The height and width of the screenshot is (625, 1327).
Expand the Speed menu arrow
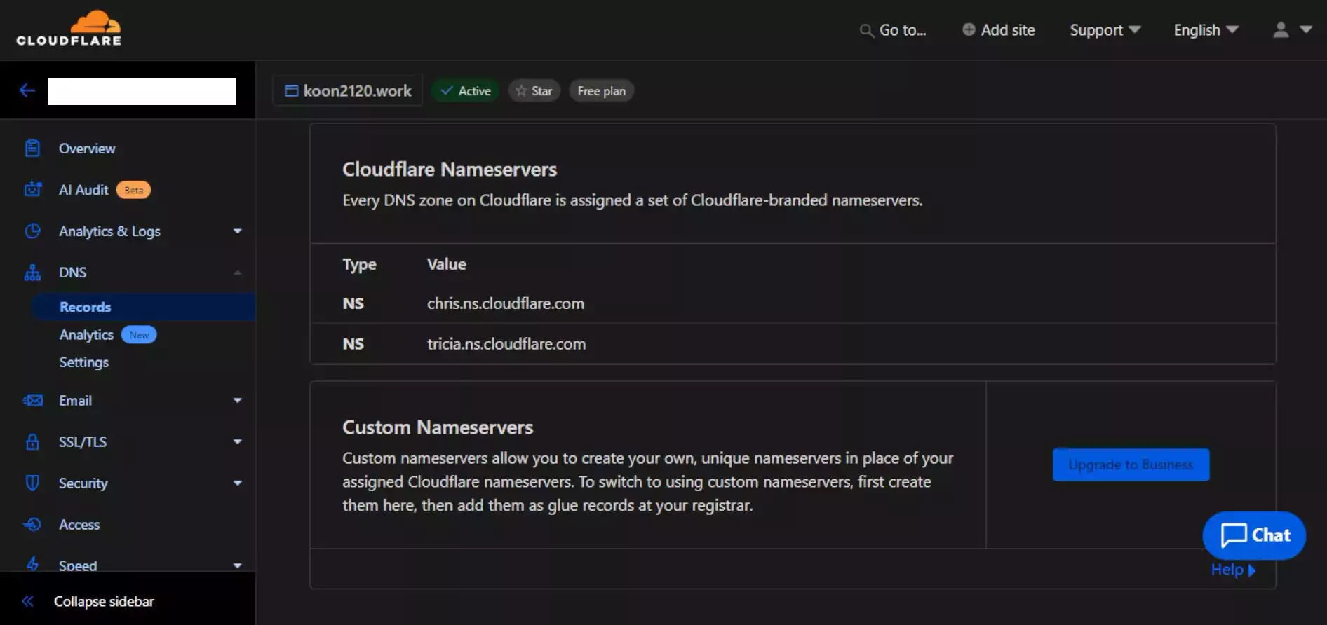point(238,565)
